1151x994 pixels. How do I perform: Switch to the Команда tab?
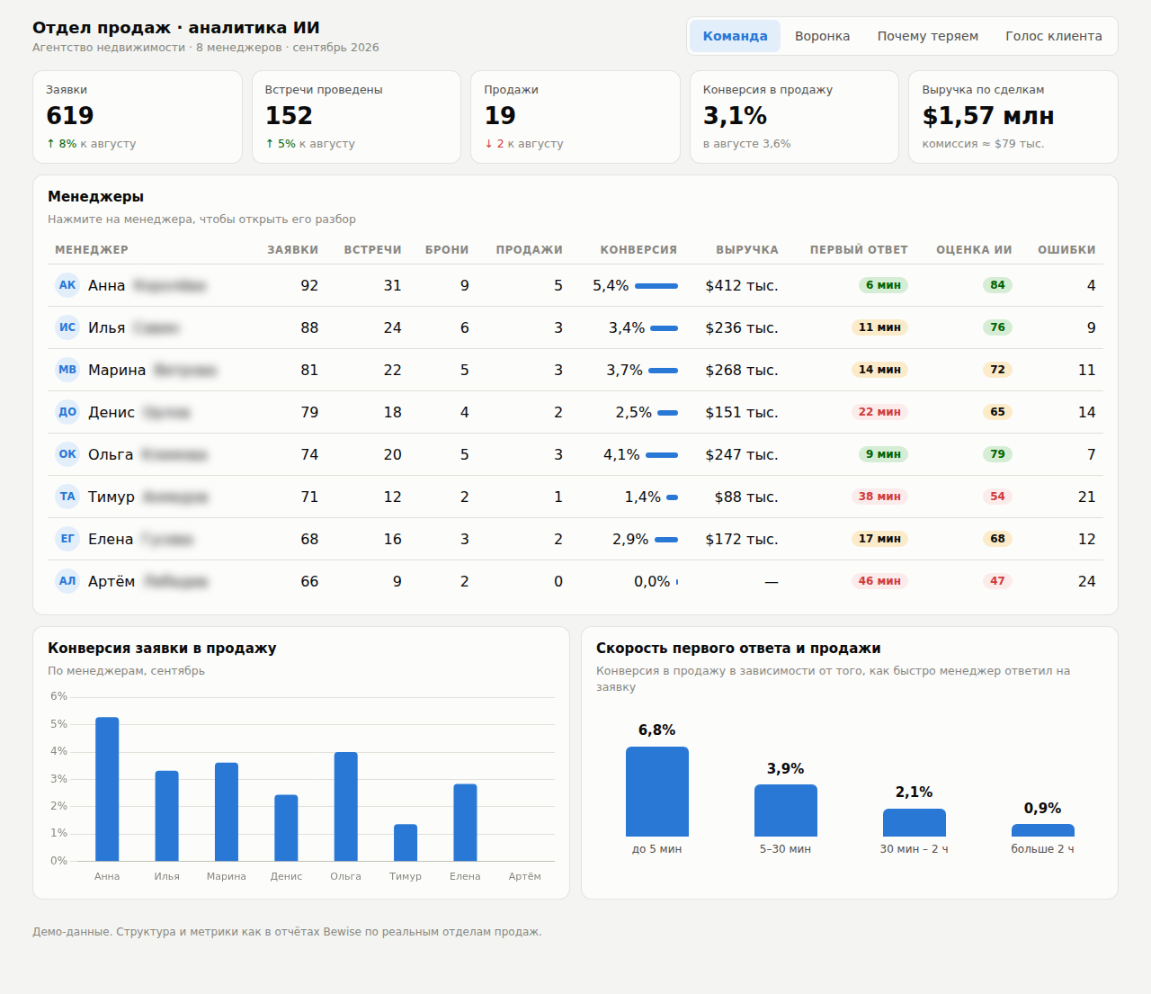(x=735, y=36)
